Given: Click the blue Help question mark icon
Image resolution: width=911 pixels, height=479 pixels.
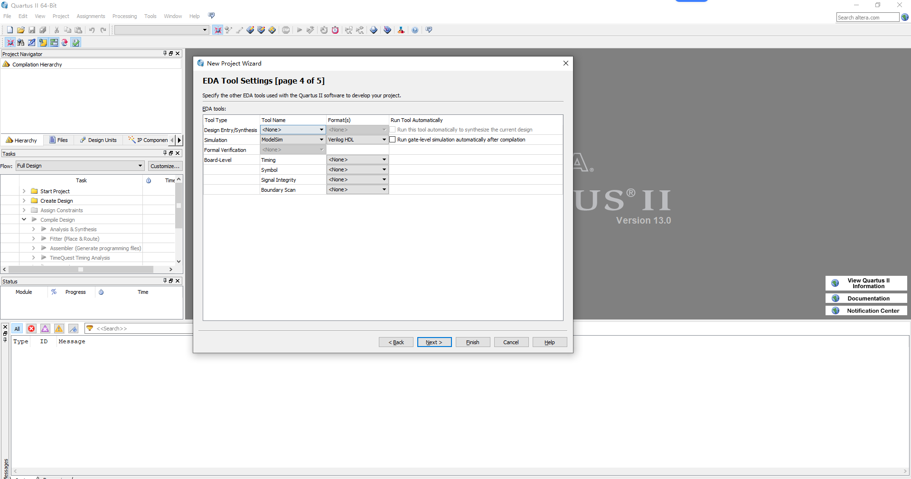Looking at the screenshot, I should coord(415,30).
